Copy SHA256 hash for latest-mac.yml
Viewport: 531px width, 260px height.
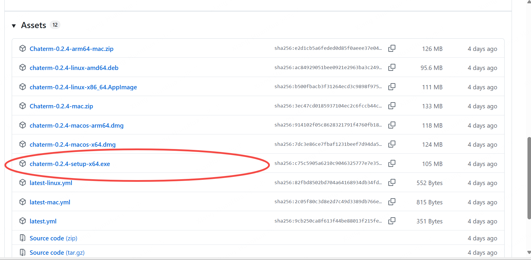coord(392,202)
